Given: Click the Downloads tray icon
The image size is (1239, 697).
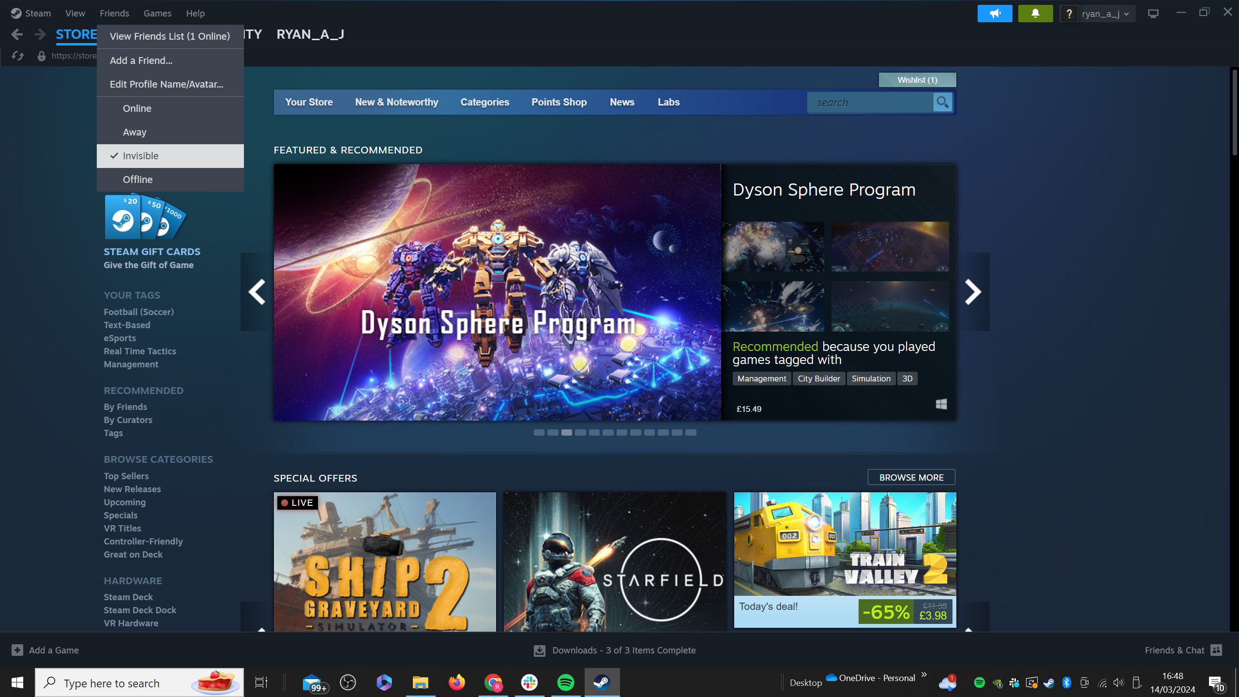Looking at the screenshot, I should [540, 651].
